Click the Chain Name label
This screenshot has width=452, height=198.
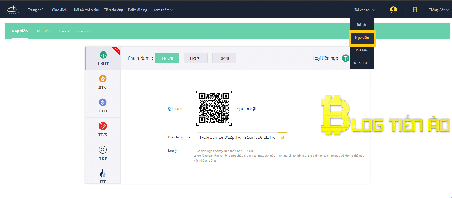tap(140, 58)
